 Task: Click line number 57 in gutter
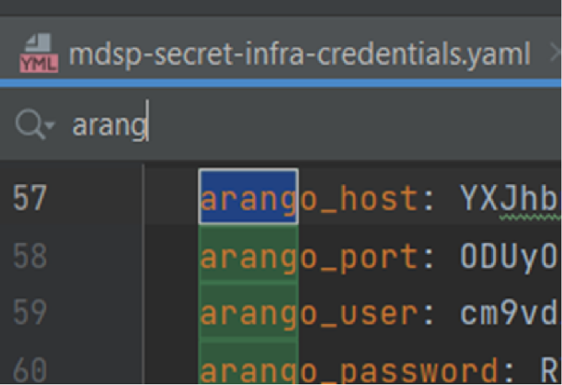coord(29,198)
